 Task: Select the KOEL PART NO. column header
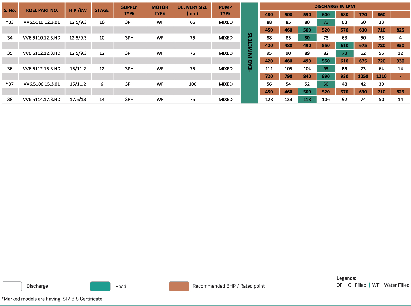point(42,10)
